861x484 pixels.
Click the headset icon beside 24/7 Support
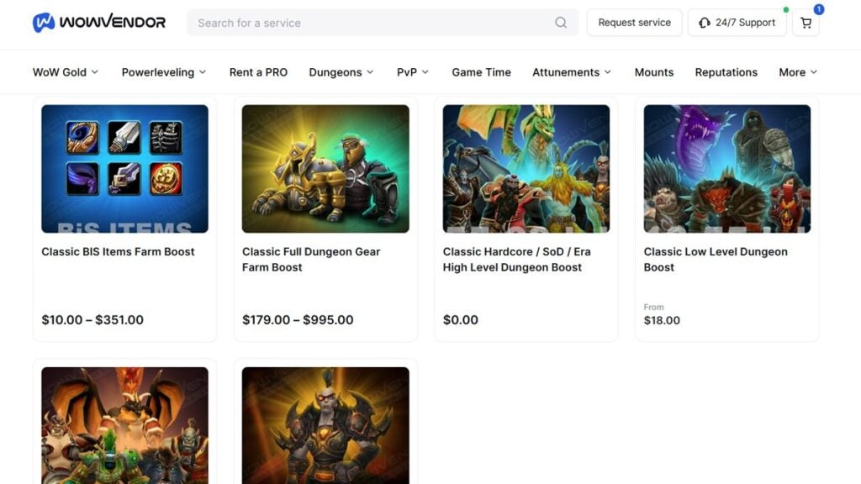coord(704,23)
